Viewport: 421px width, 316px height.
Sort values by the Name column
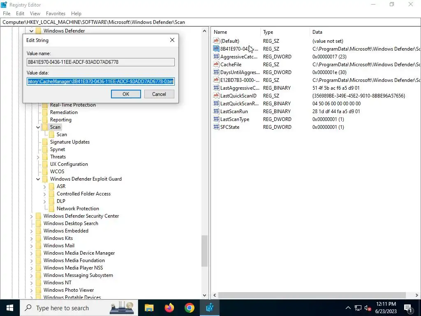coord(236,32)
